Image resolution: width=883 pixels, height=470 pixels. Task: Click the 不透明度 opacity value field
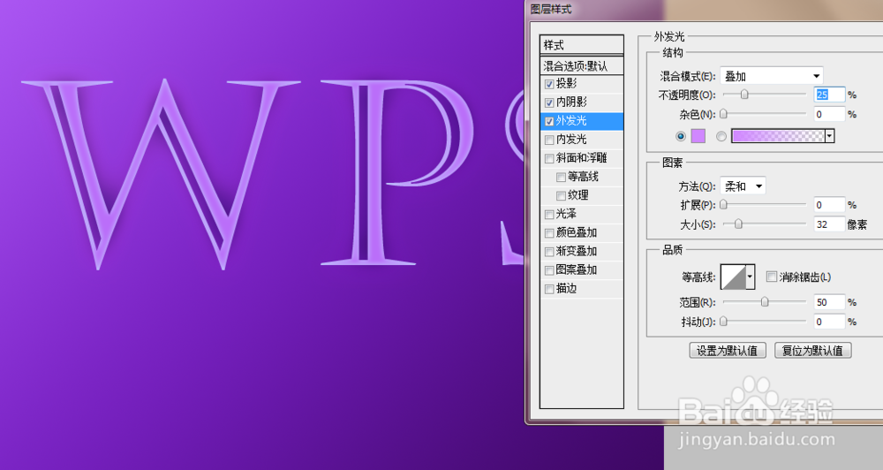point(829,95)
